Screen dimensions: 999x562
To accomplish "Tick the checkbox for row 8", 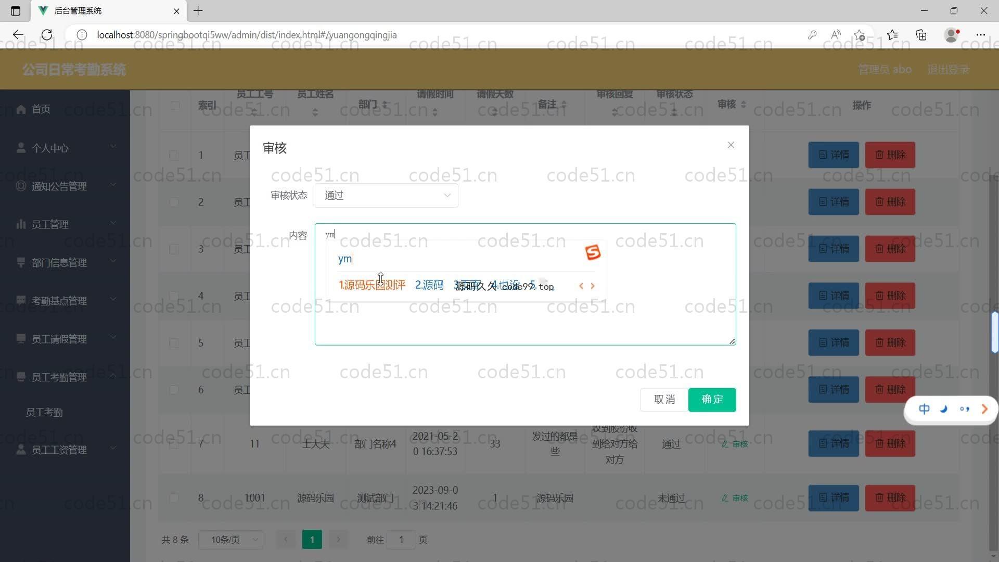I will (174, 499).
